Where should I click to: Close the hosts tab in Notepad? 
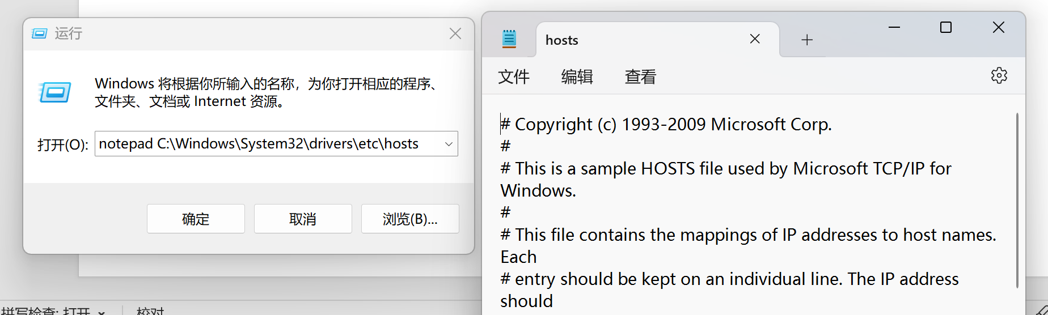point(755,39)
